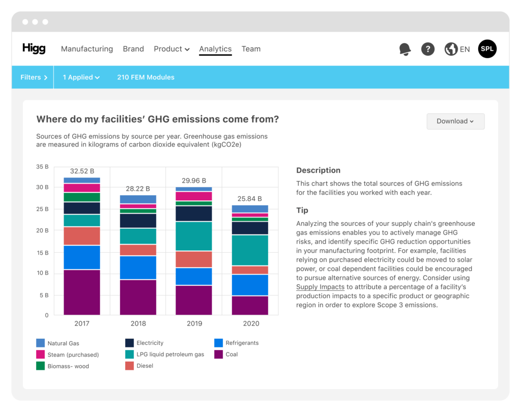The image size is (521, 412).
Task: Select the Refrigerants segment of 2018 bar
Action: (x=138, y=268)
